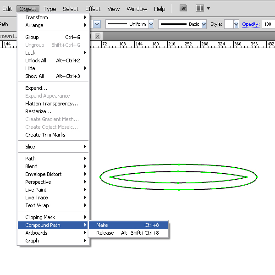Click the outer ellipse's right anchor point
The height and width of the screenshot is (275, 275).
click(257, 177)
